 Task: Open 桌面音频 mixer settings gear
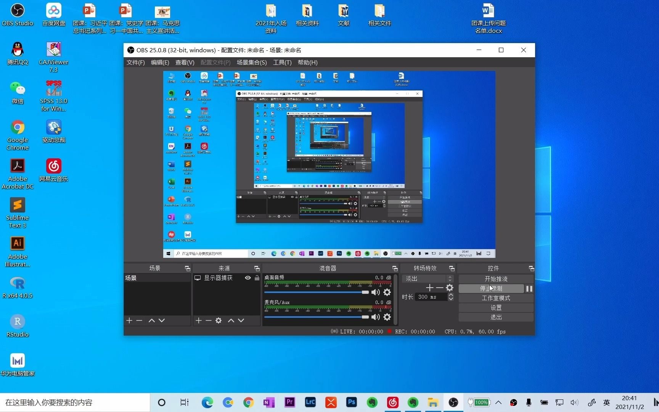click(387, 292)
